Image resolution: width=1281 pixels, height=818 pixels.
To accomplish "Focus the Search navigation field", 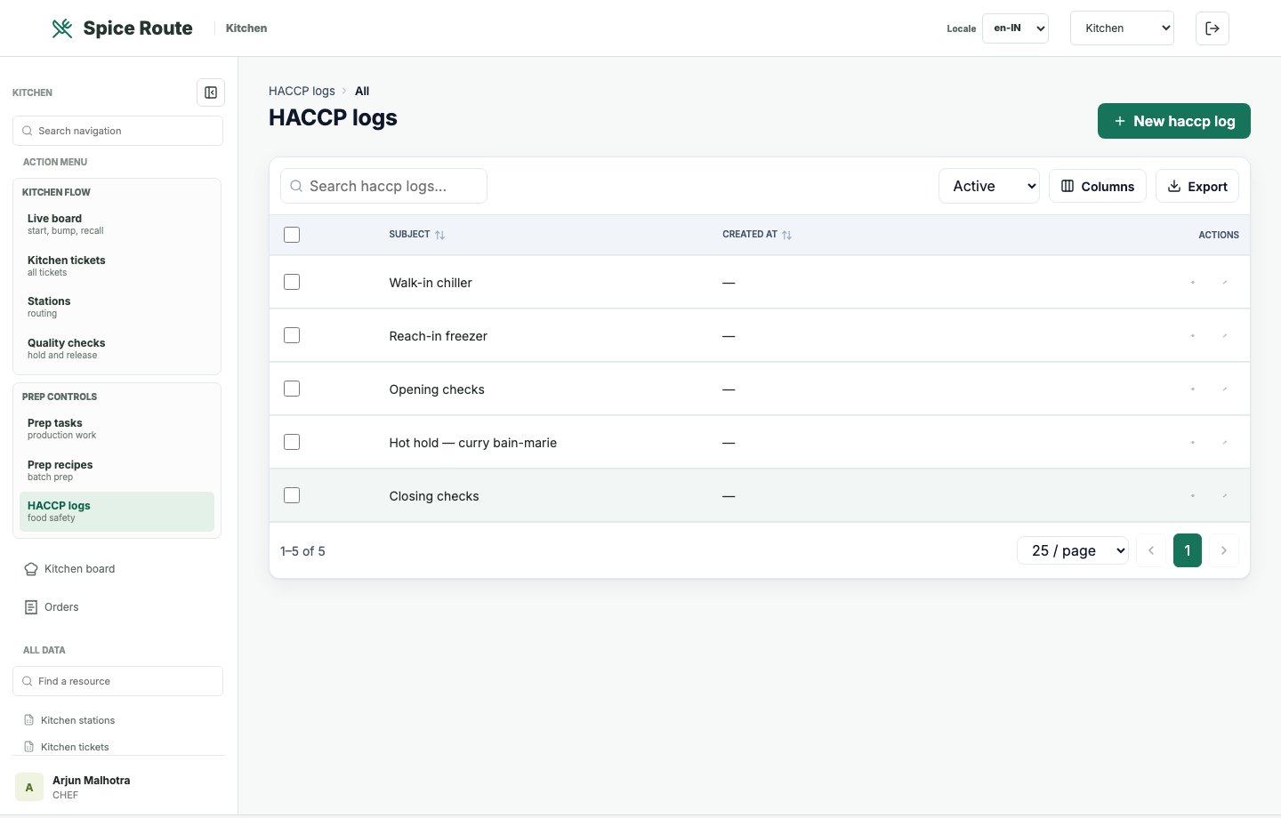I will (x=117, y=131).
